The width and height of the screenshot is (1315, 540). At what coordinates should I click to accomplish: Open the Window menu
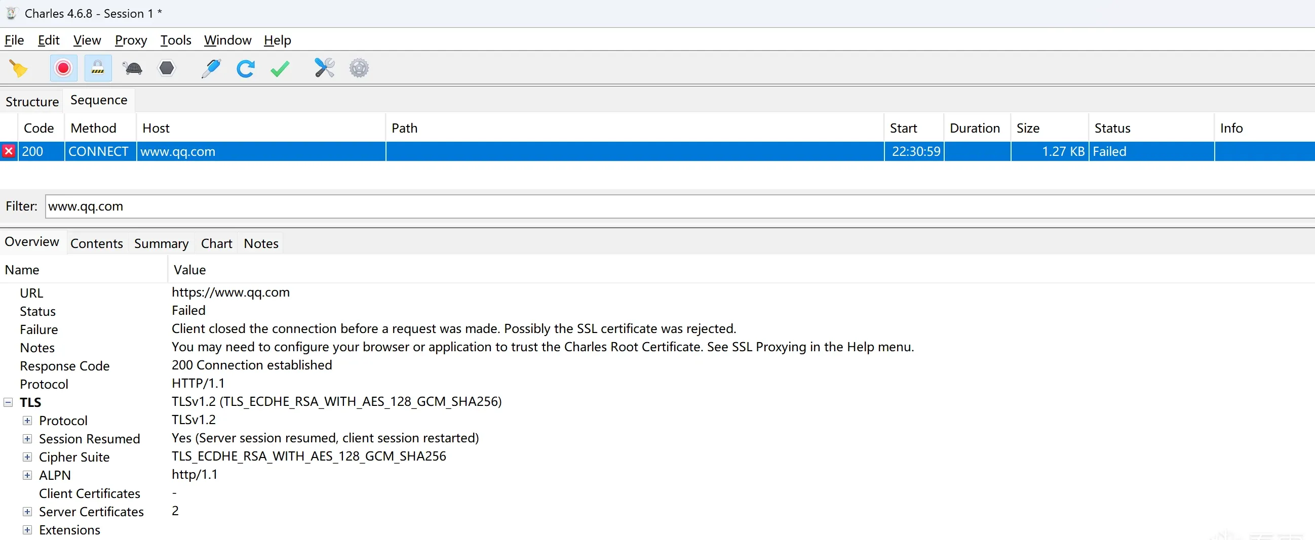[x=227, y=40]
